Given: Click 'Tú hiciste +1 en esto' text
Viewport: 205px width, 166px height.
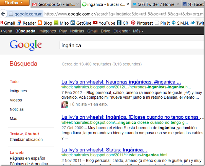Looking at the screenshot, I should [89, 104].
